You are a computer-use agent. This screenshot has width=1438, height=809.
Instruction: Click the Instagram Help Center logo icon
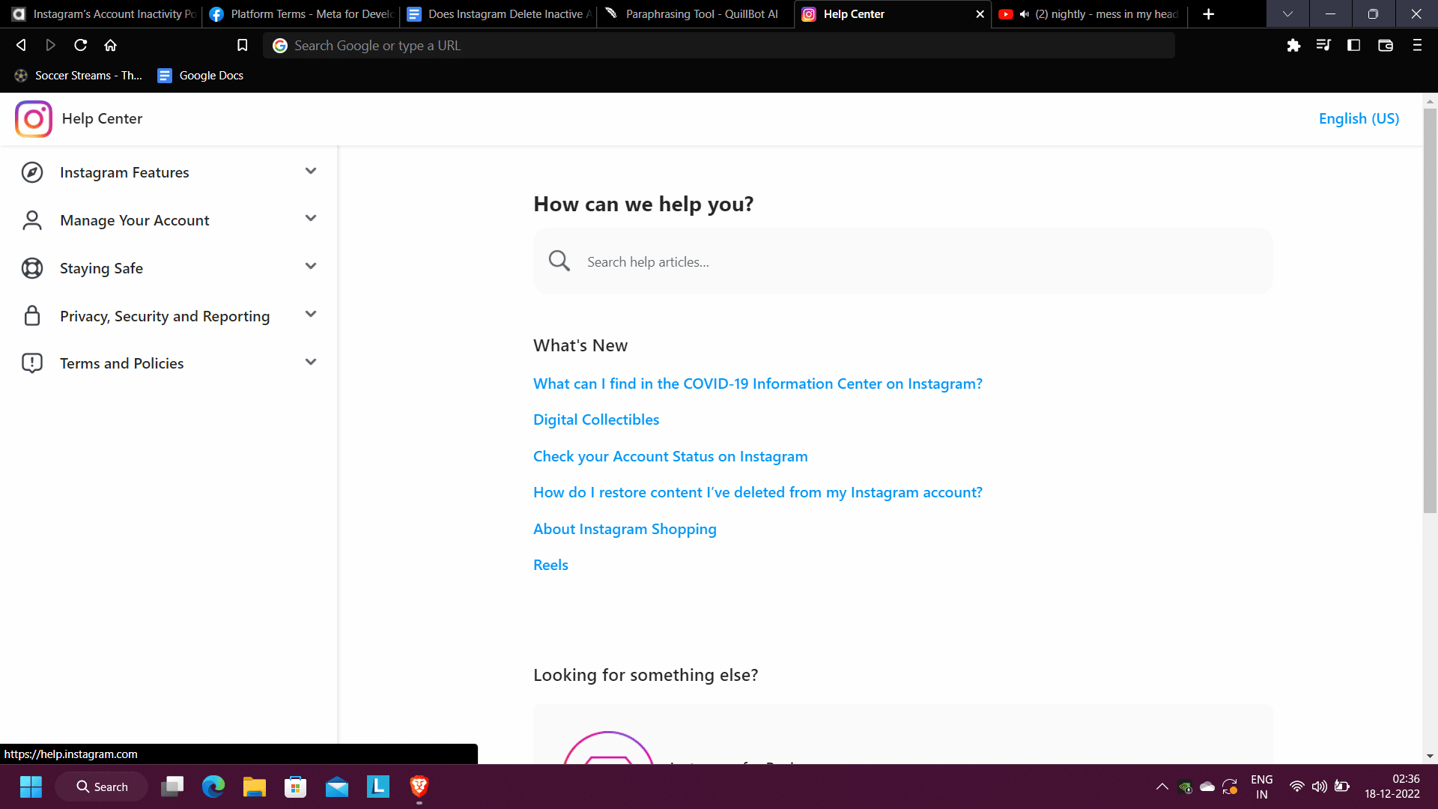click(33, 118)
